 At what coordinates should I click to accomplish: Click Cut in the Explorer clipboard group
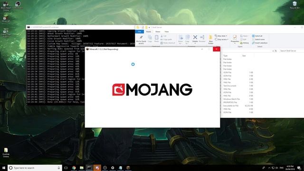pos(163,36)
